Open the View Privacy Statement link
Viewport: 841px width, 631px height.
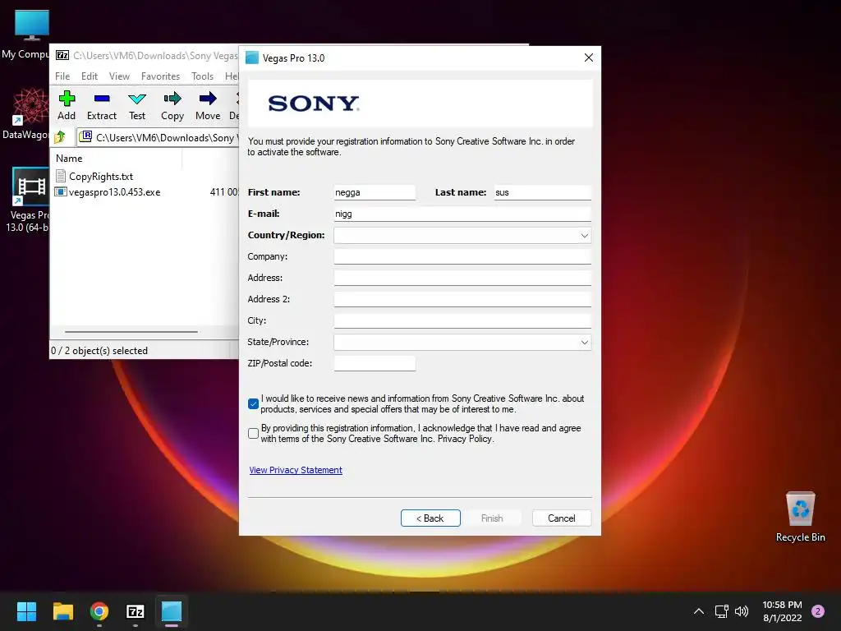pos(296,470)
